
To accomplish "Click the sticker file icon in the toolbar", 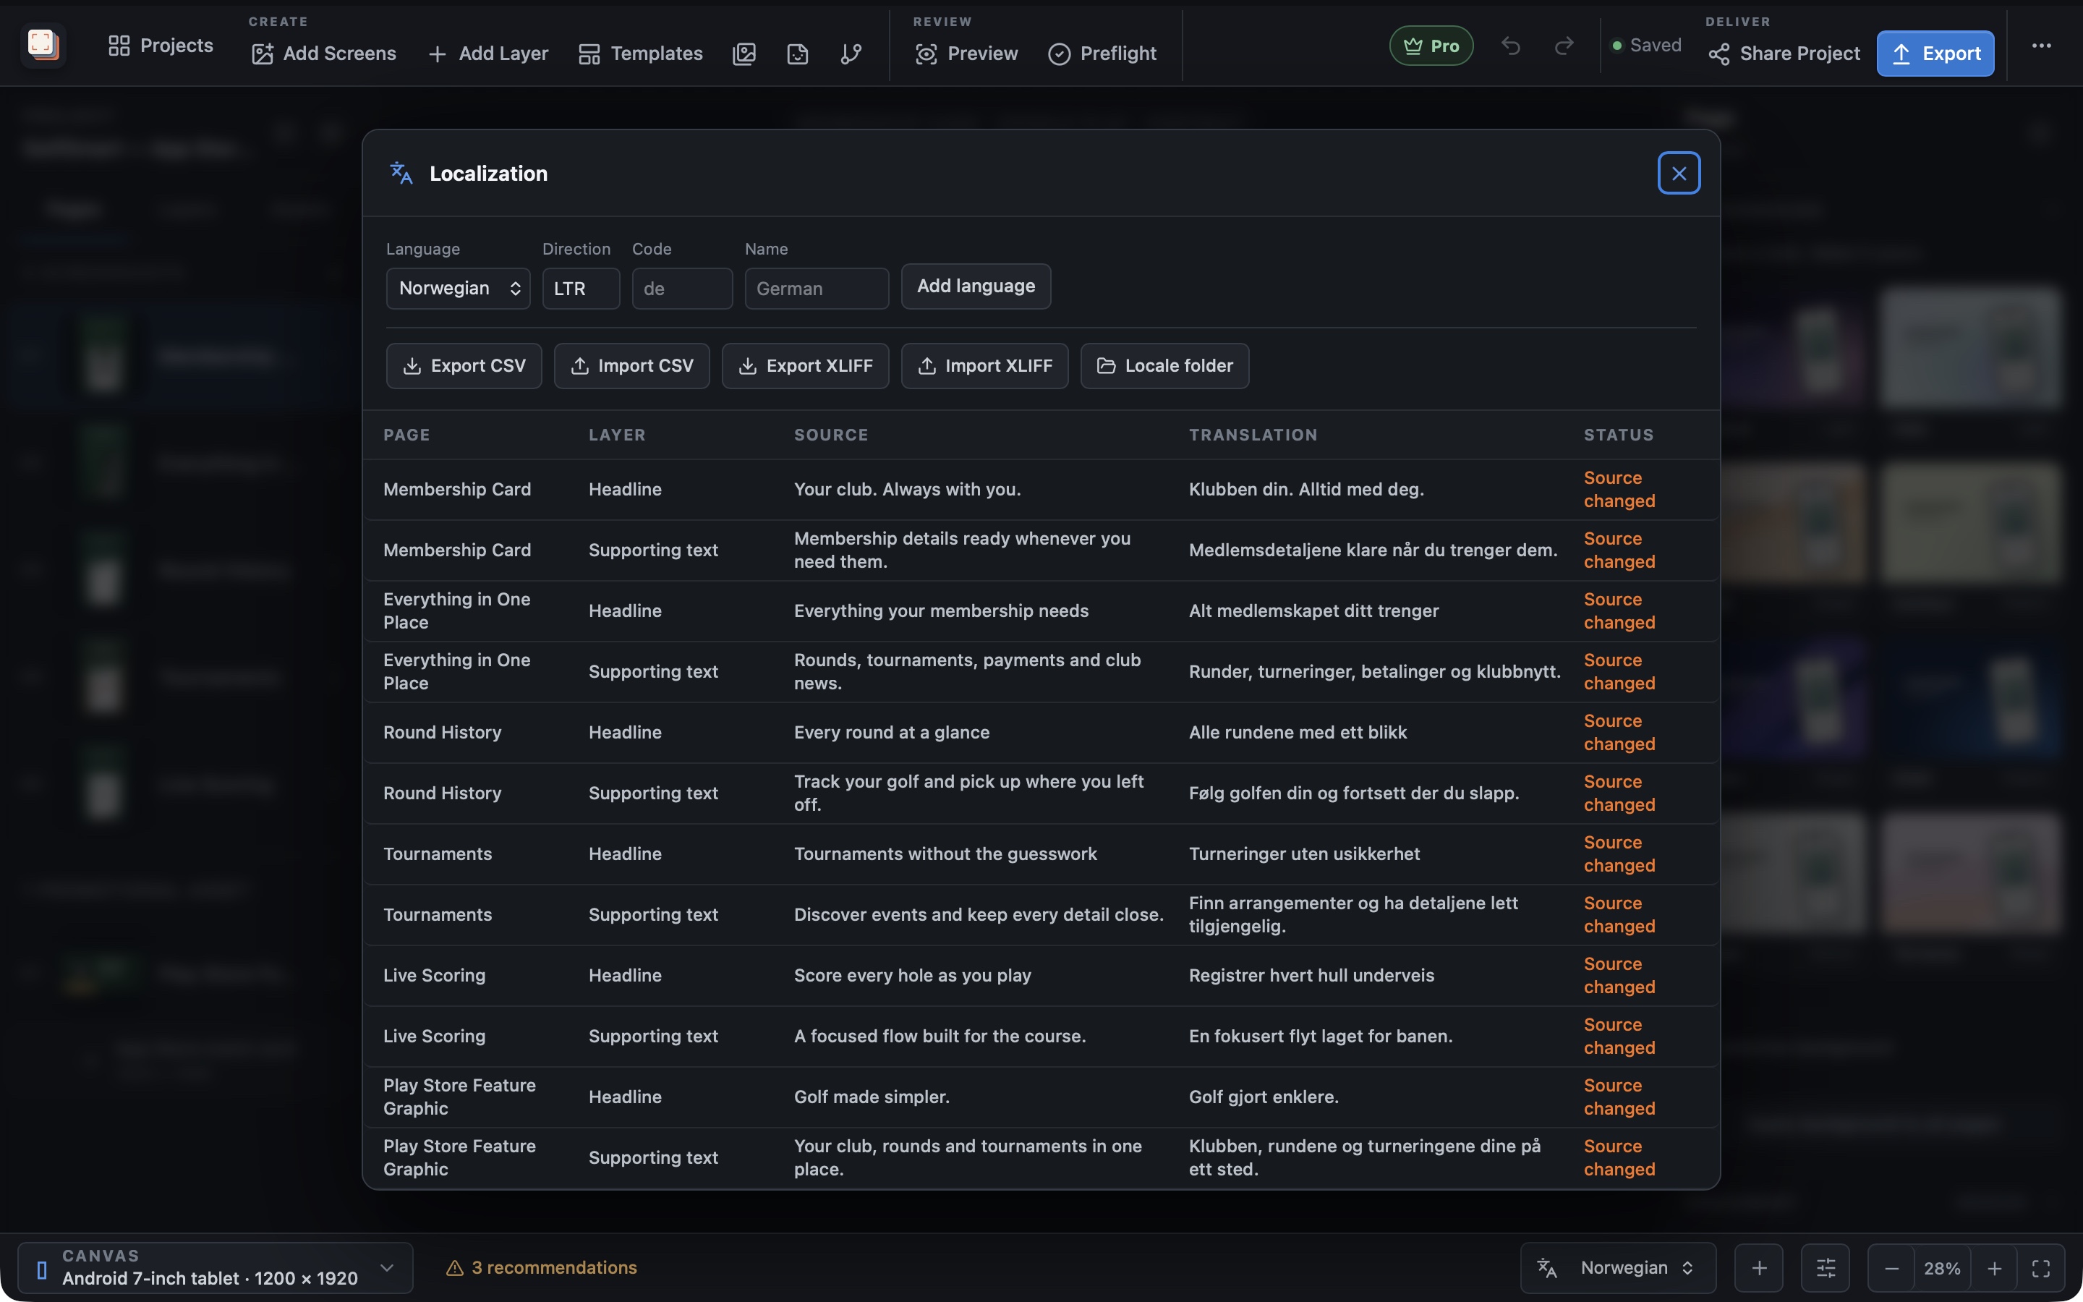I will tap(798, 54).
